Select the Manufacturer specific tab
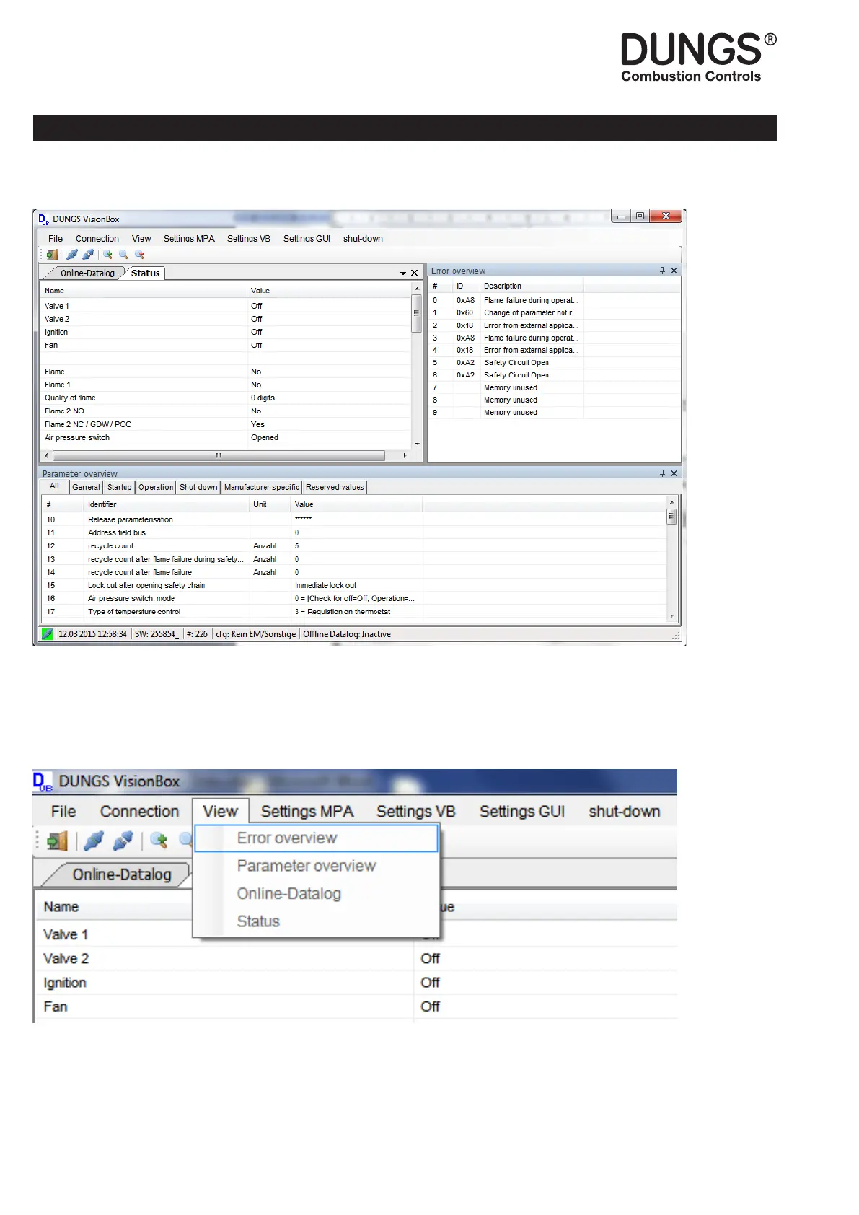This screenshot has height=1215, width=859. (x=262, y=487)
